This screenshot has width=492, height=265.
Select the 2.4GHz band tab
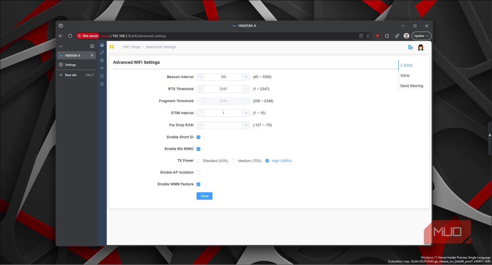[x=407, y=65]
